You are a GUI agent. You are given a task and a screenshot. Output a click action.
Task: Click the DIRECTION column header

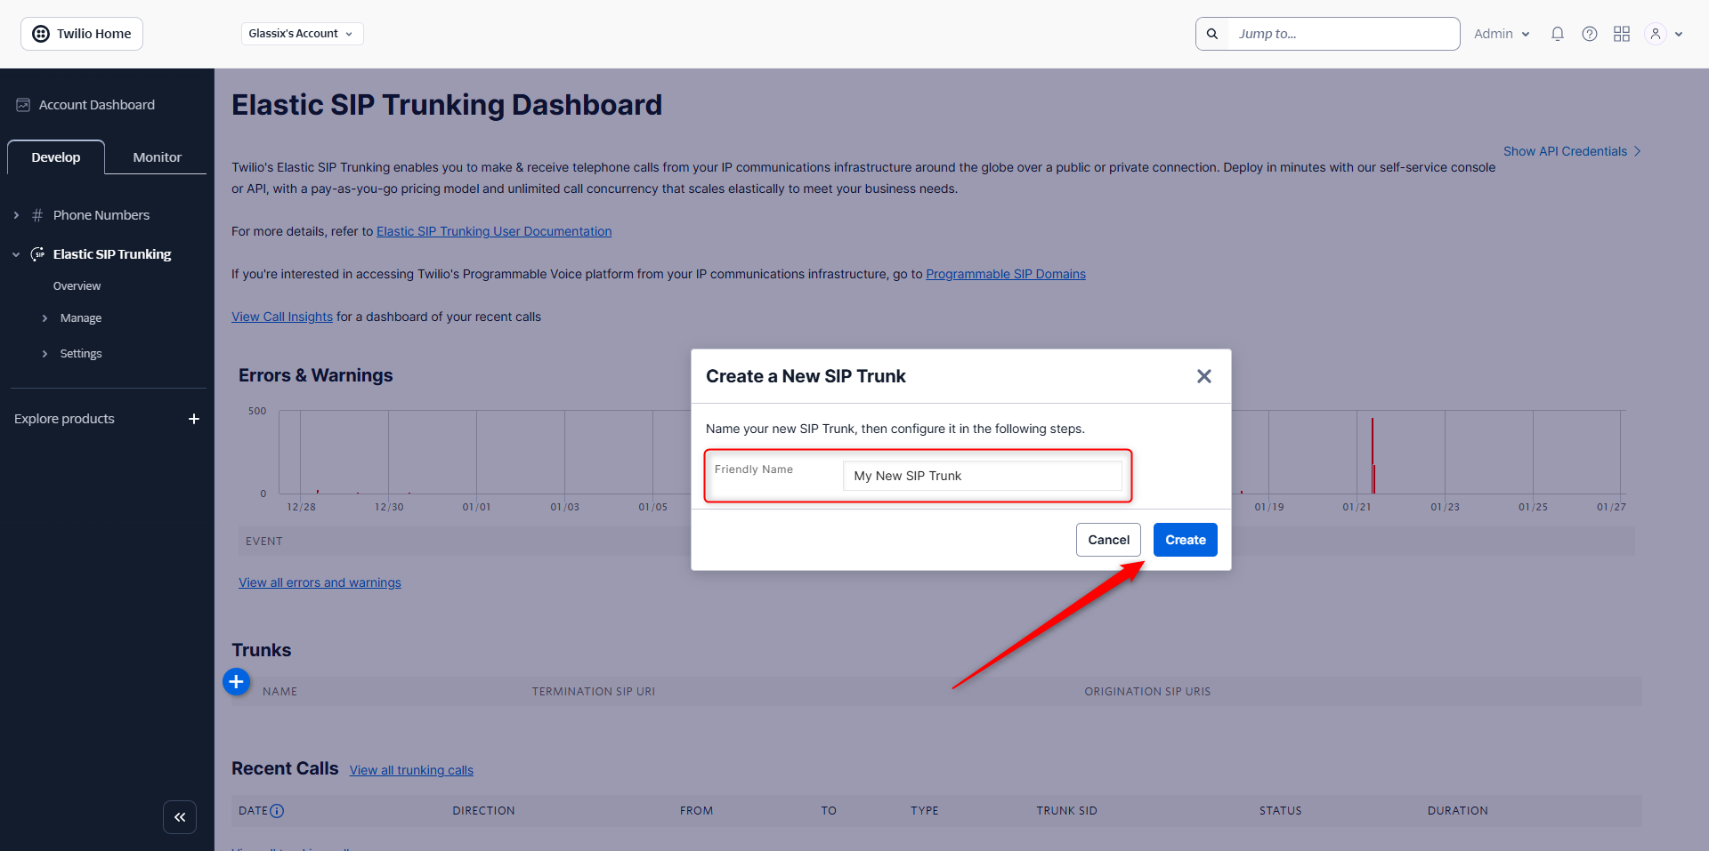(x=483, y=811)
